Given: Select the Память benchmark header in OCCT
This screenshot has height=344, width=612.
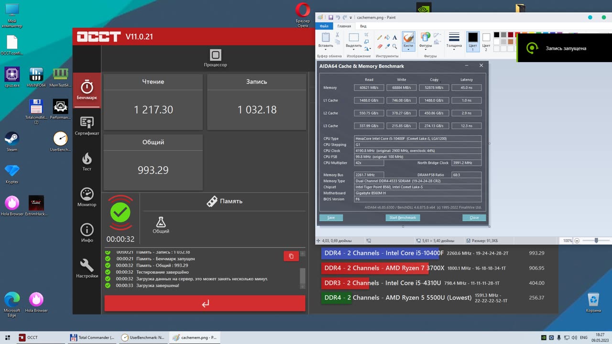Looking at the screenshot, I should coord(224,201).
